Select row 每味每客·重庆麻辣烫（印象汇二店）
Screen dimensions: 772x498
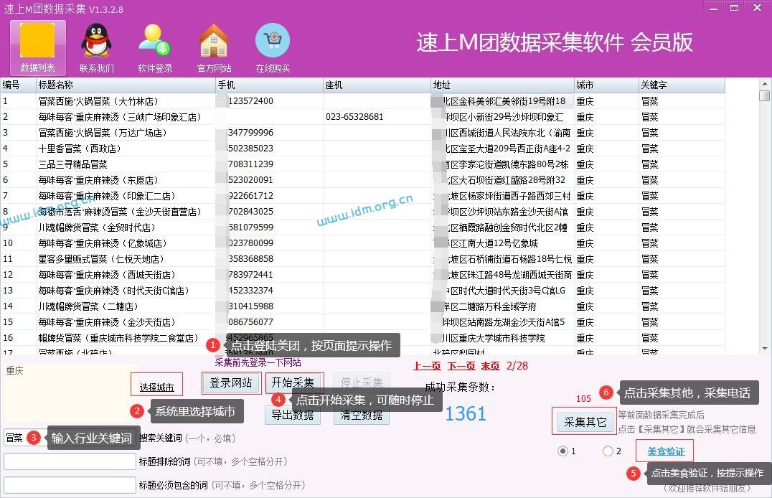tap(363, 196)
